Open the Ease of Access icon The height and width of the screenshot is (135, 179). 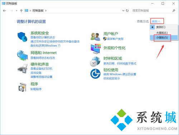pyautogui.click(x=95, y=74)
